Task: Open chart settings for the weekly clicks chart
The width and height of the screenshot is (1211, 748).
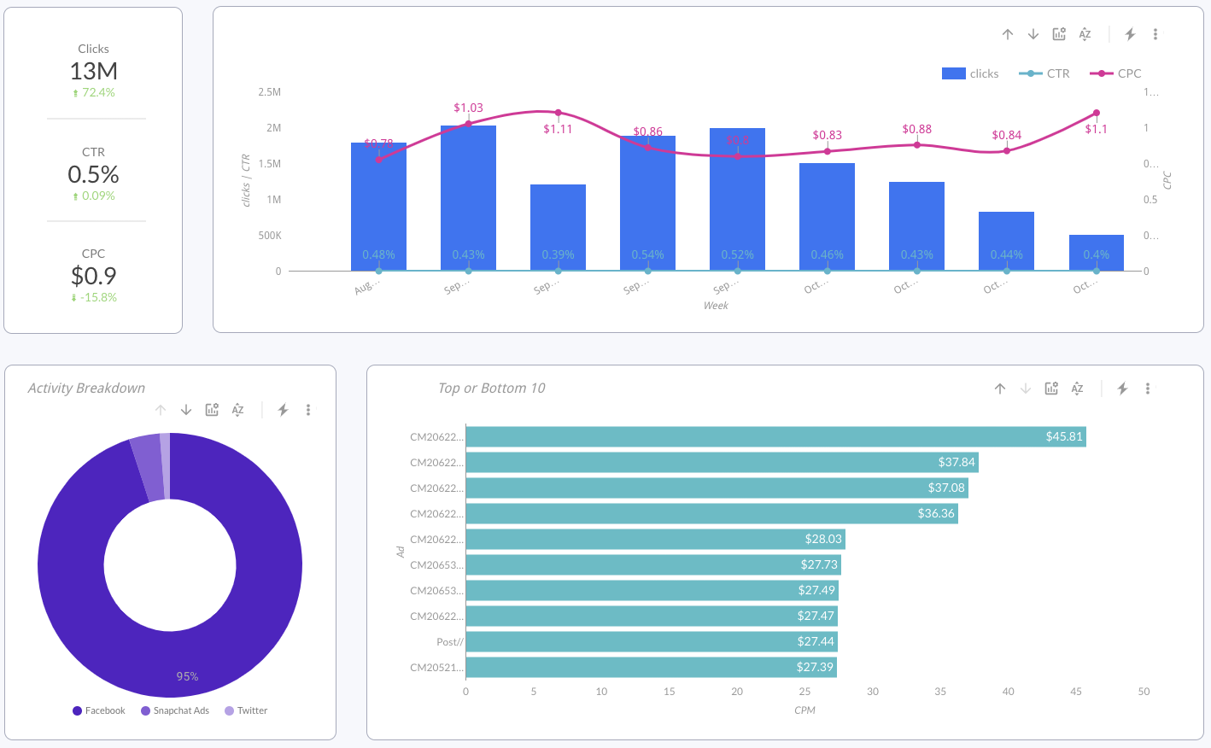Action: coord(1059,34)
